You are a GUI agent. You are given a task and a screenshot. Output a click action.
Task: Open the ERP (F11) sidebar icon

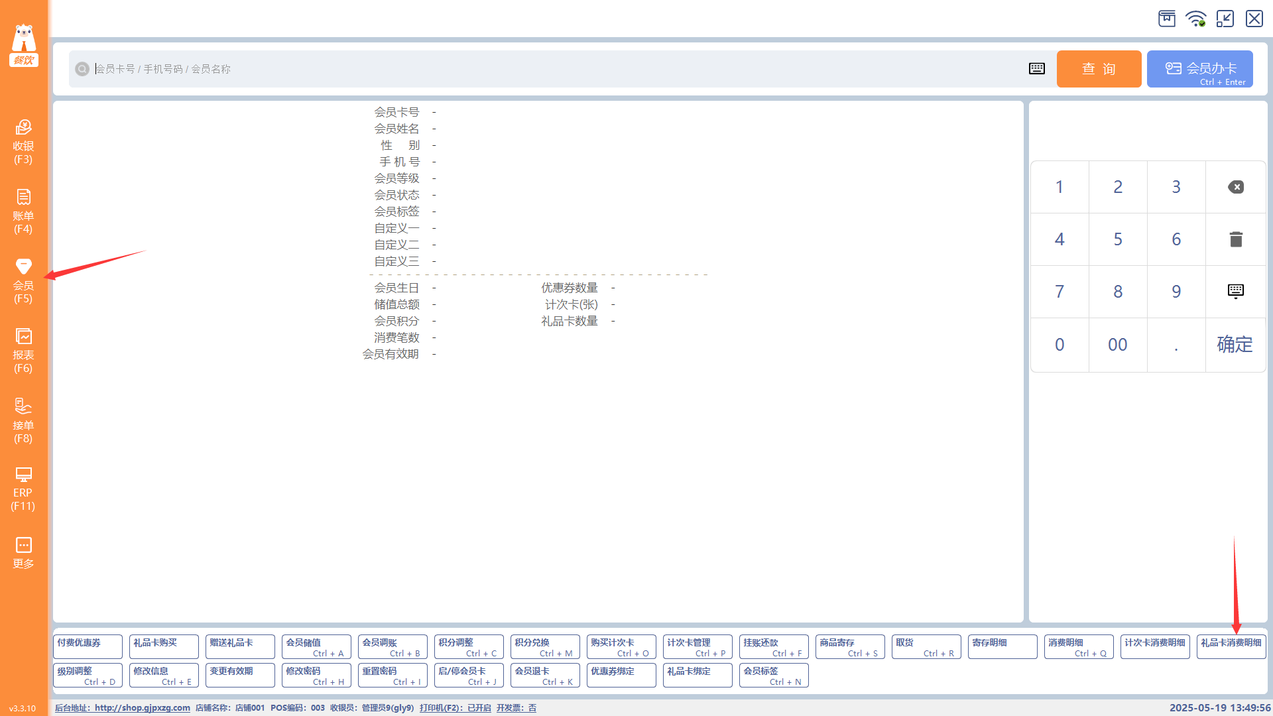[23, 489]
